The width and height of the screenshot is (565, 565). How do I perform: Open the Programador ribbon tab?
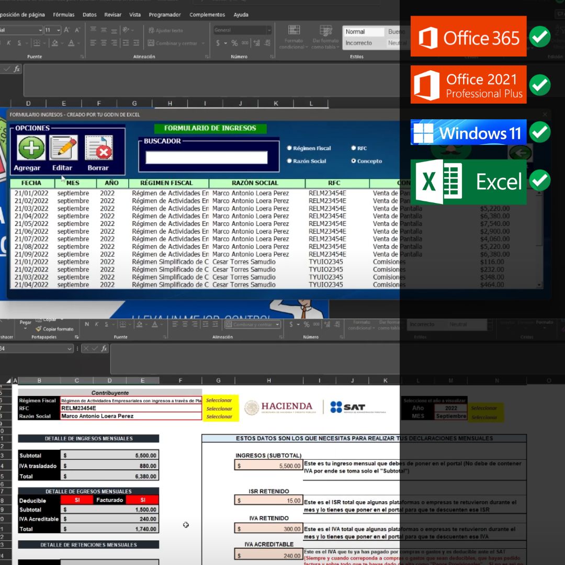point(165,15)
